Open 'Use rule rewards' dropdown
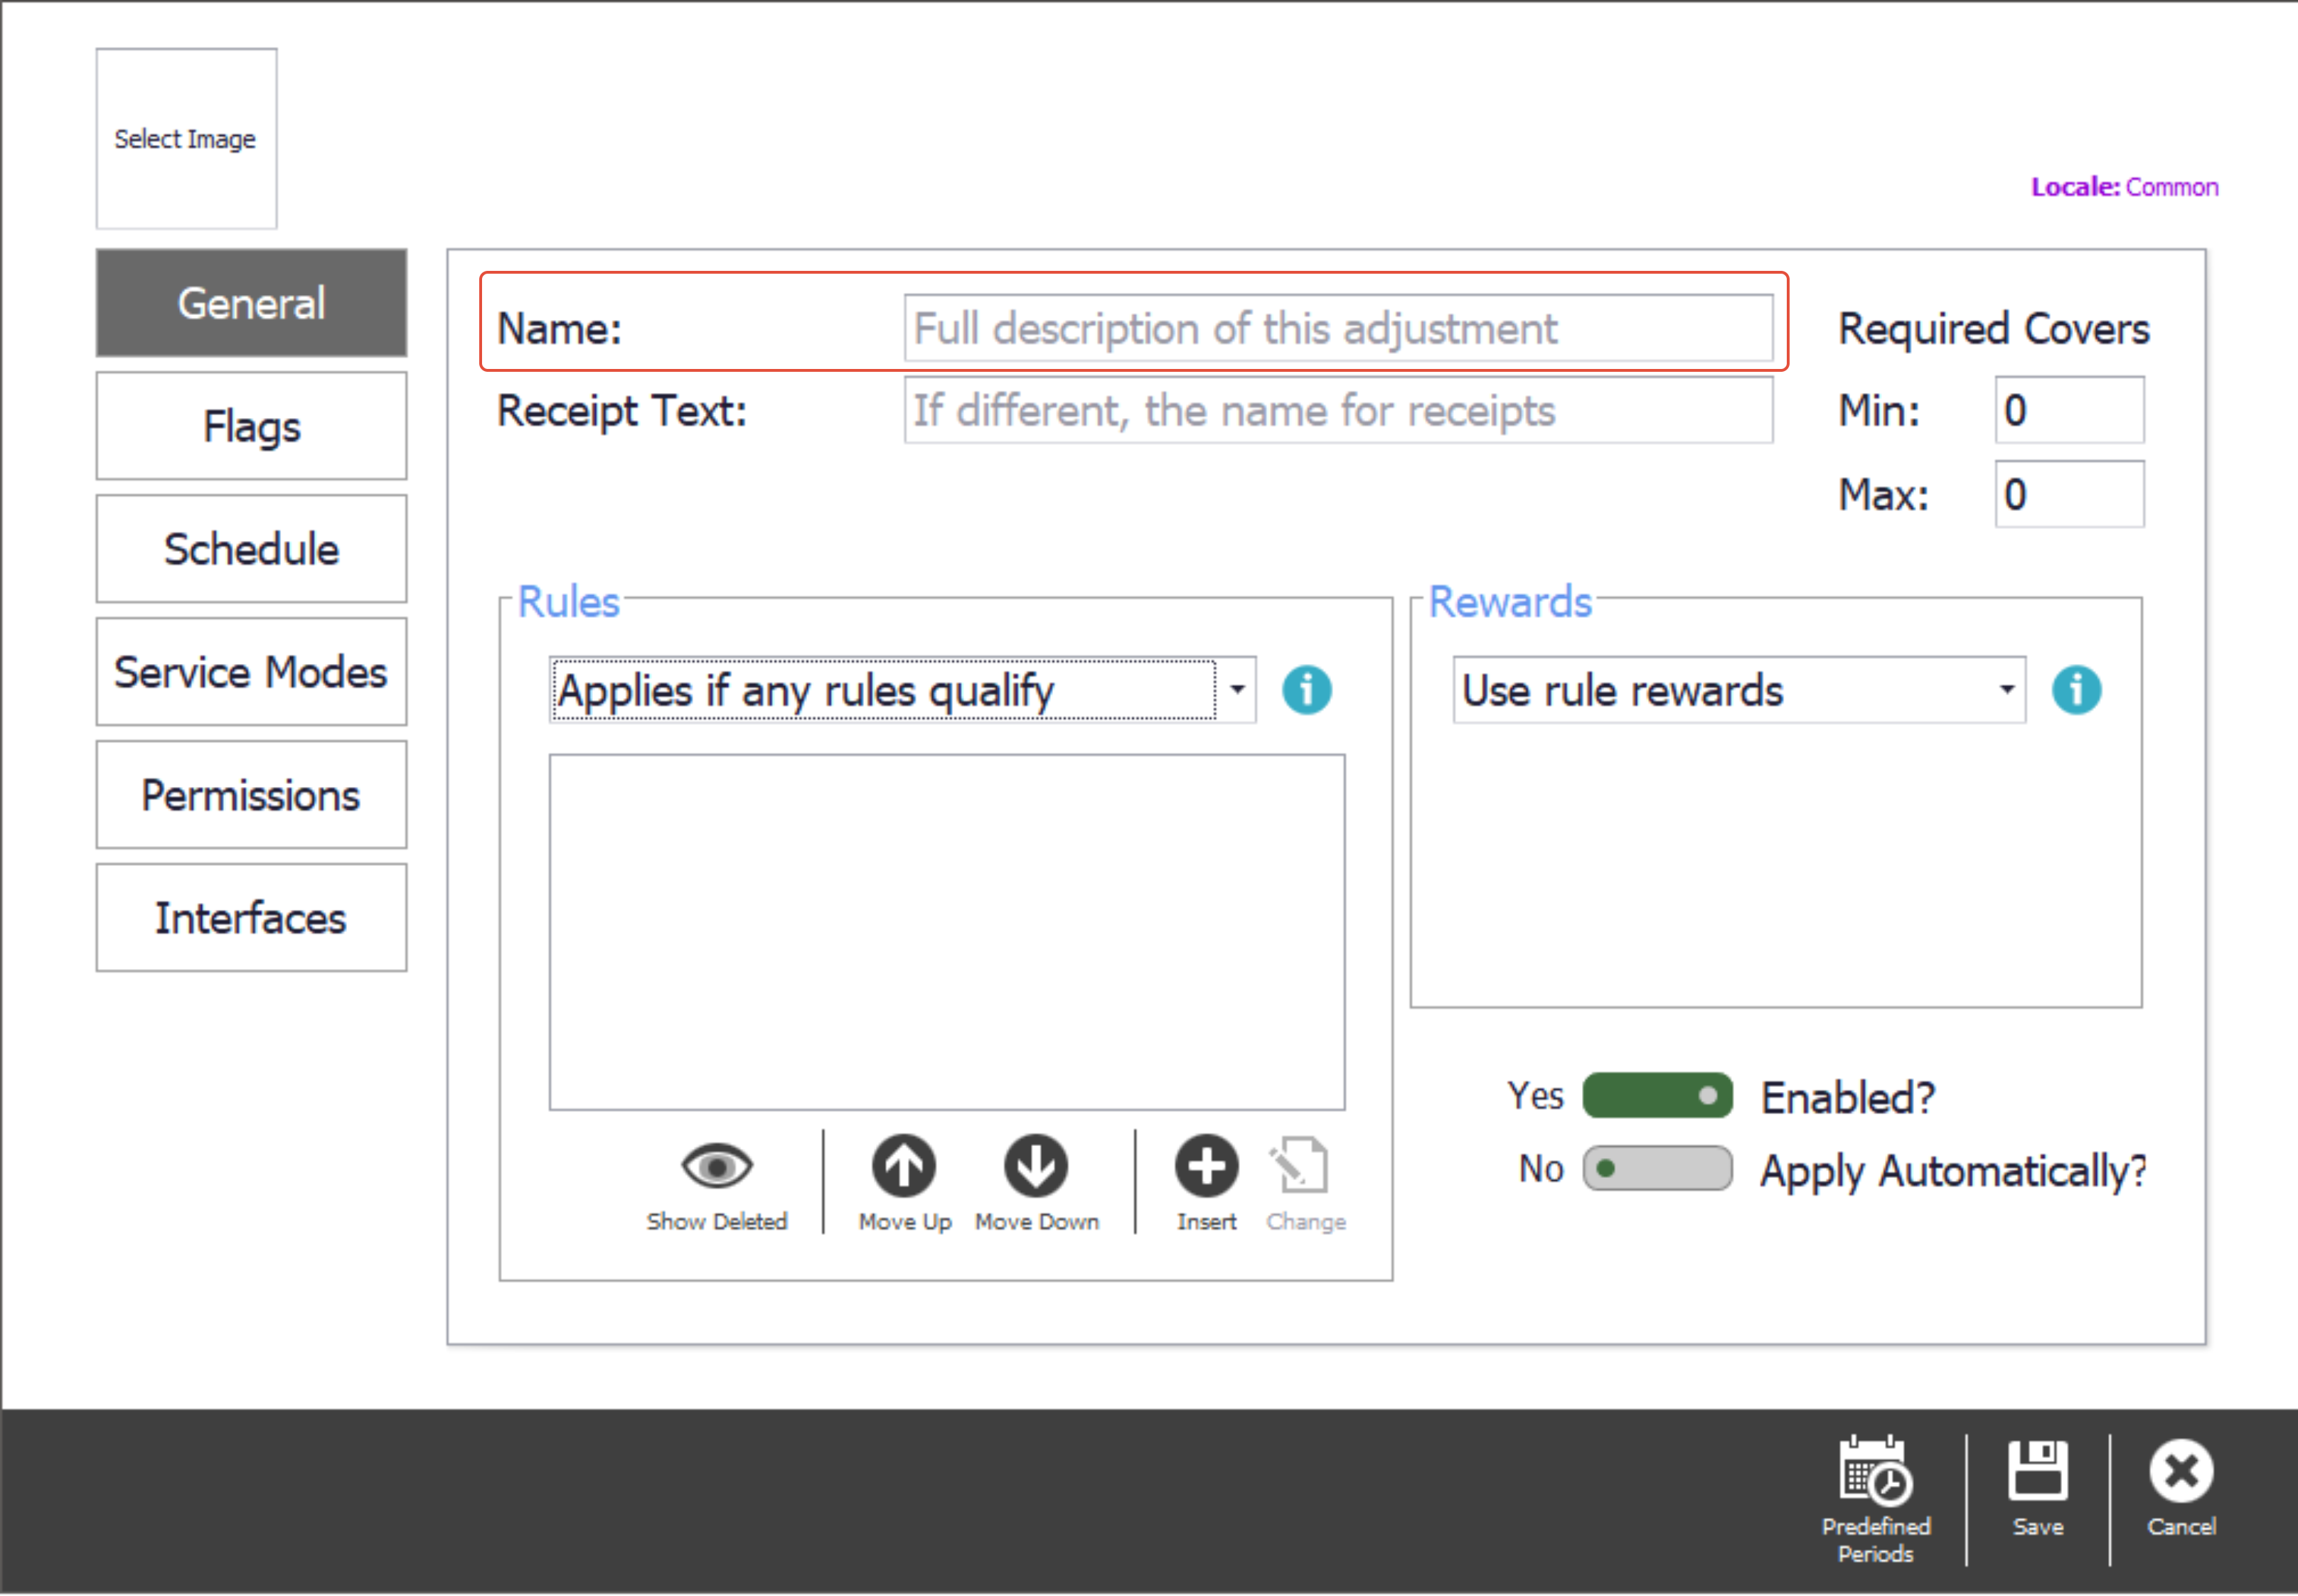2298x1596 pixels. 1740,690
